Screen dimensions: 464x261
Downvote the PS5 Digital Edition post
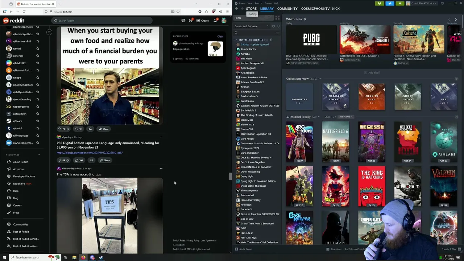click(67, 160)
